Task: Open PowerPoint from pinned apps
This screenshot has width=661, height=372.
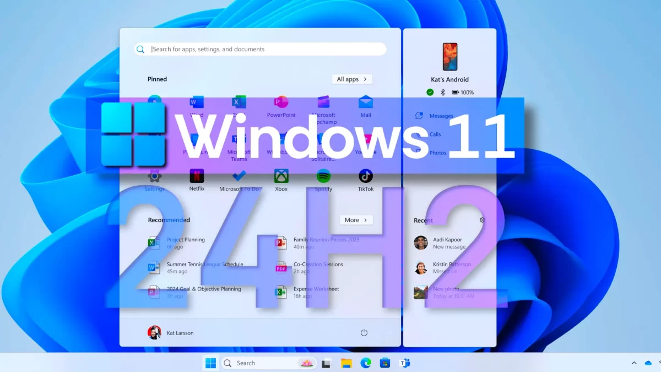Action: click(x=281, y=105)
